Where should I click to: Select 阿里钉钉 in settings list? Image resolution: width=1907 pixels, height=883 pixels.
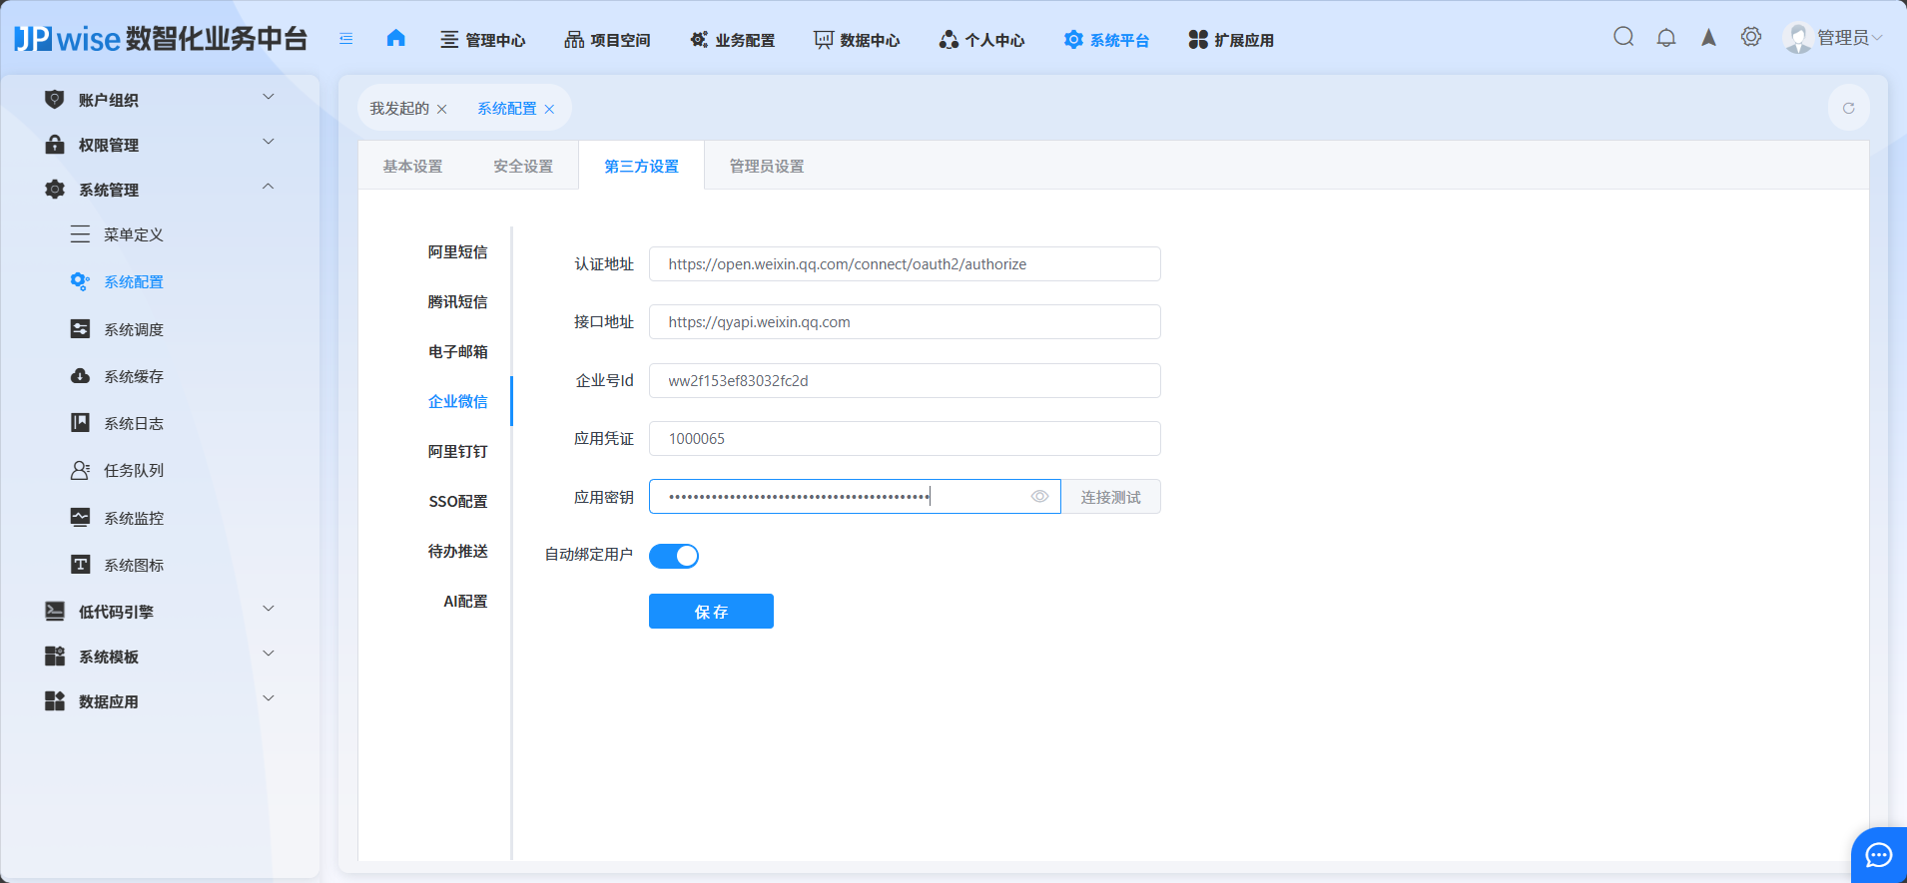458,452
